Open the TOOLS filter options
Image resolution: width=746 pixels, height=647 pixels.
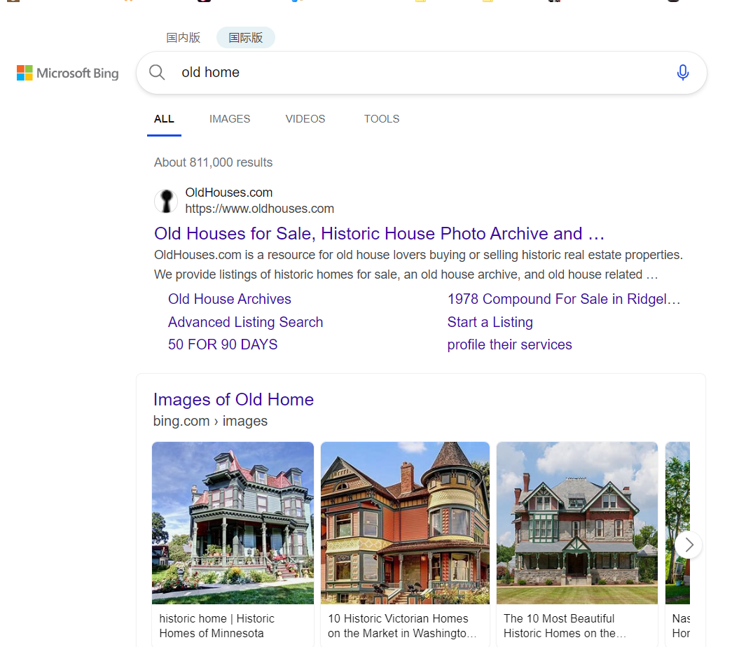click(x=381, y=119)
